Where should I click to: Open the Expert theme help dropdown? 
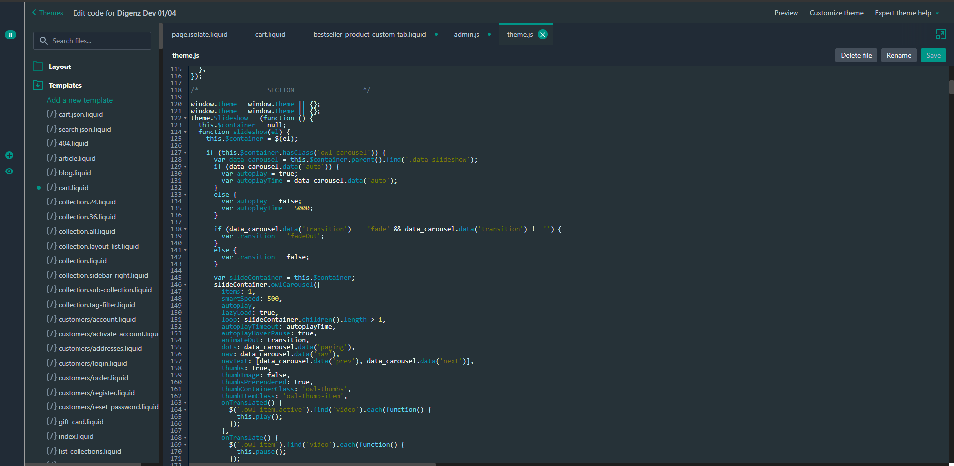click(906, 13)
